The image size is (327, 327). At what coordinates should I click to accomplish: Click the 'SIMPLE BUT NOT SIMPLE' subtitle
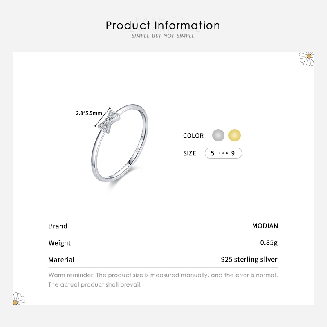coord(163,36)
